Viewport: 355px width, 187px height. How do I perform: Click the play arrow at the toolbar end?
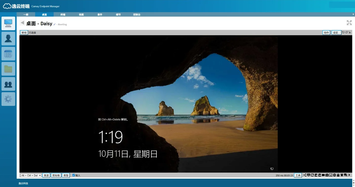coord(349,175)
